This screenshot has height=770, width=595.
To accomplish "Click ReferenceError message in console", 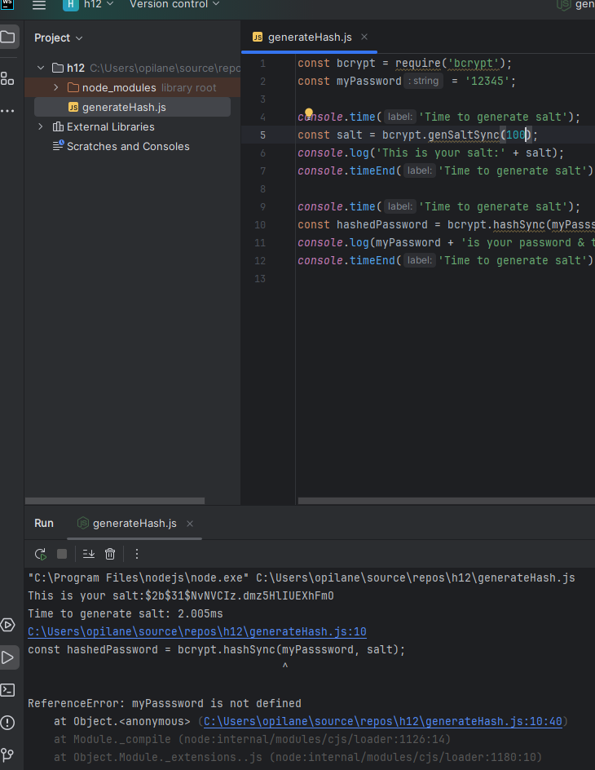I will coord(165,704).
